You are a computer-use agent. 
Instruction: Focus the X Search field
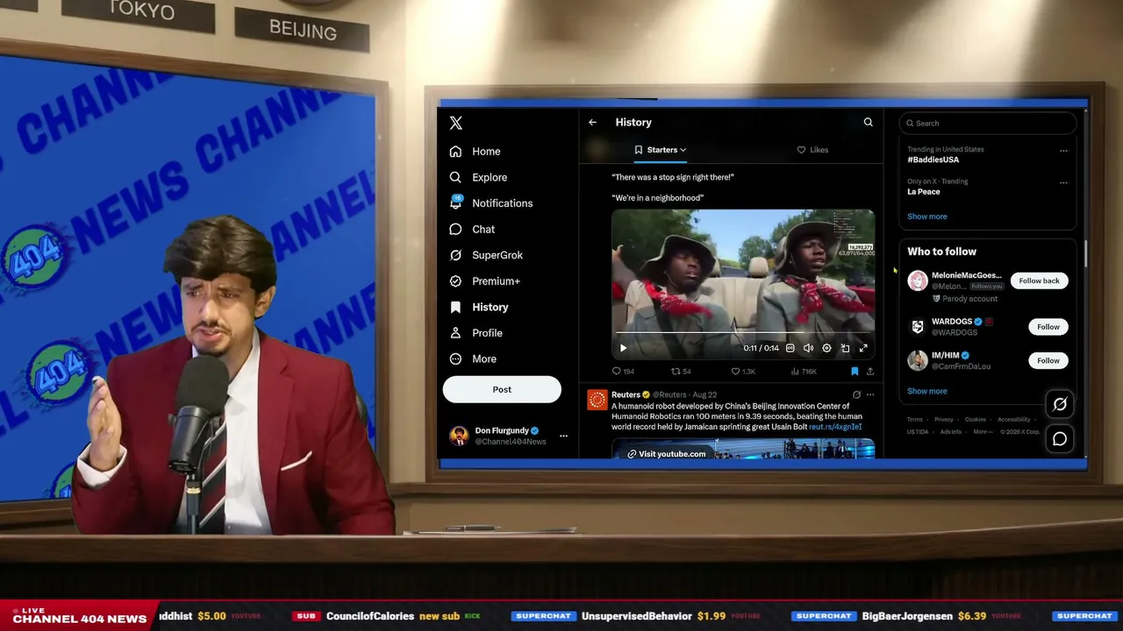[988, 124]
